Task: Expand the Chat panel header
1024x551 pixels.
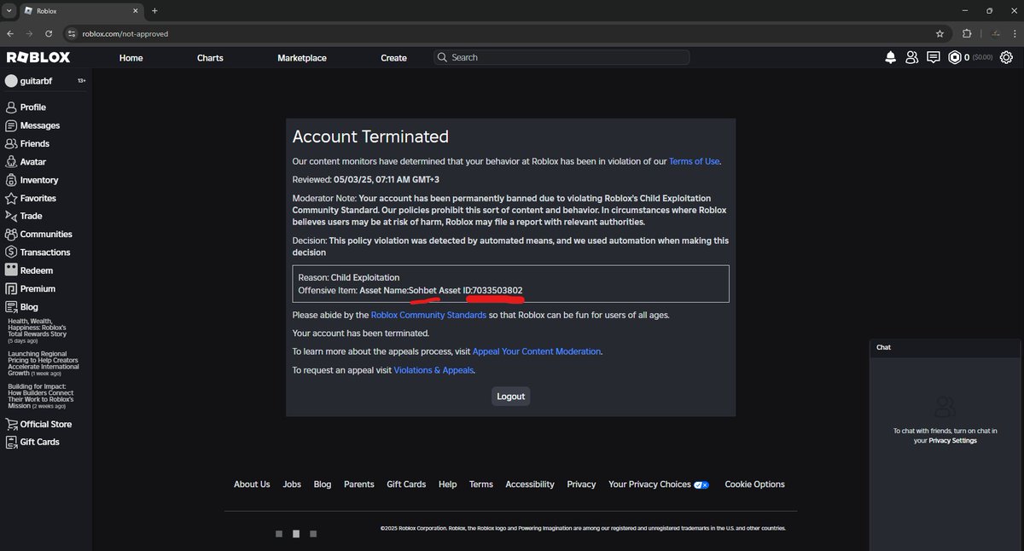Action: (946, 347)
